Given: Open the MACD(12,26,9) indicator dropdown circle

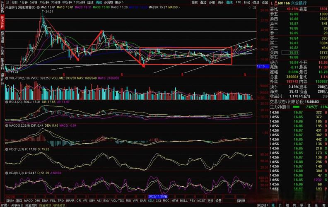Looking at the screenshot, I should (7, 125).
